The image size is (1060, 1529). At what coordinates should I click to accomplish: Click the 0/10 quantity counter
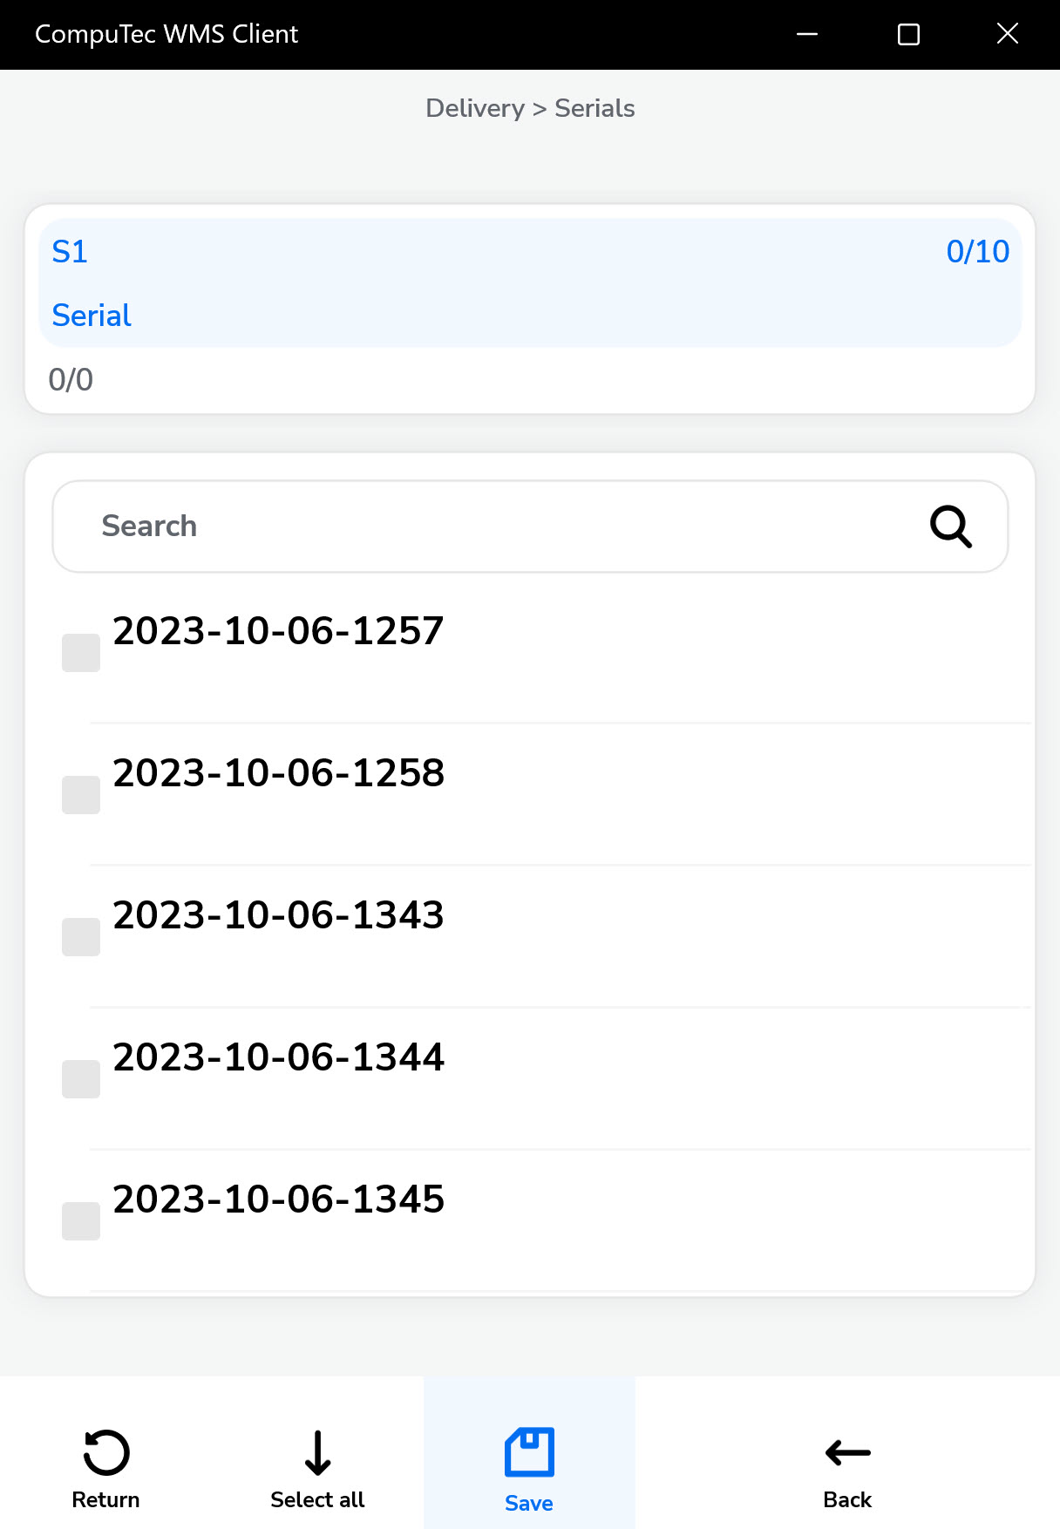pos(977,252)
